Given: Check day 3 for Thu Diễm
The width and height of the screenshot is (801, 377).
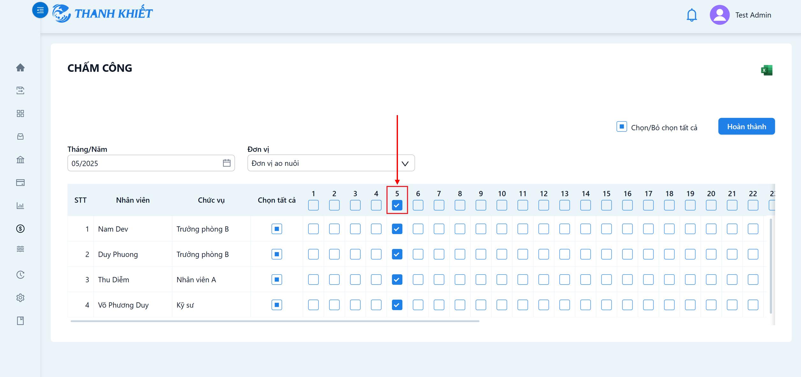Looking at the screenshot, I should (355, 279).
